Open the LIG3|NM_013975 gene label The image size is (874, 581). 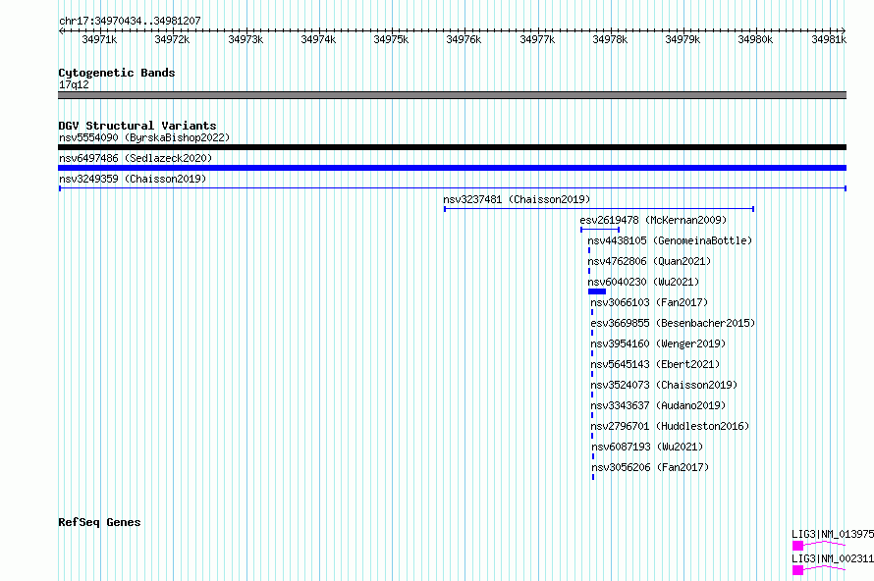point(833,534)
